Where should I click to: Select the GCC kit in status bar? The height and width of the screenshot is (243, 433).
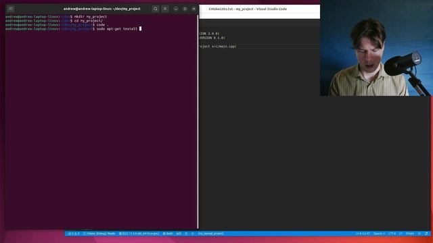tap(139, 234)
